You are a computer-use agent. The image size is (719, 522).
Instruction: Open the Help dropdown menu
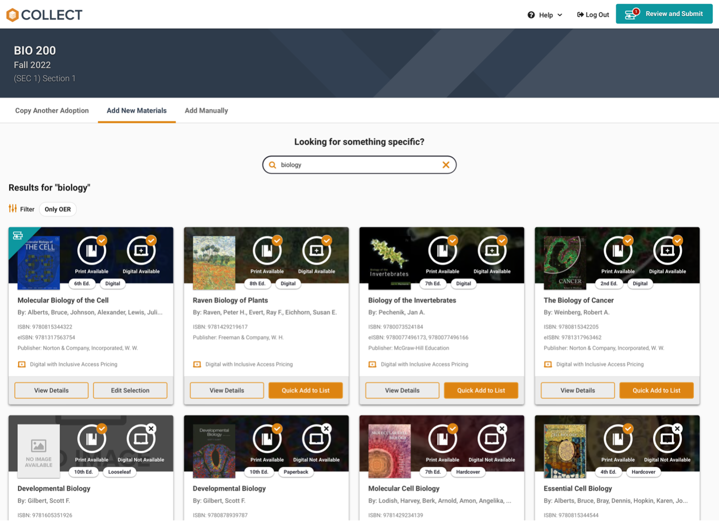pos(546,15)
